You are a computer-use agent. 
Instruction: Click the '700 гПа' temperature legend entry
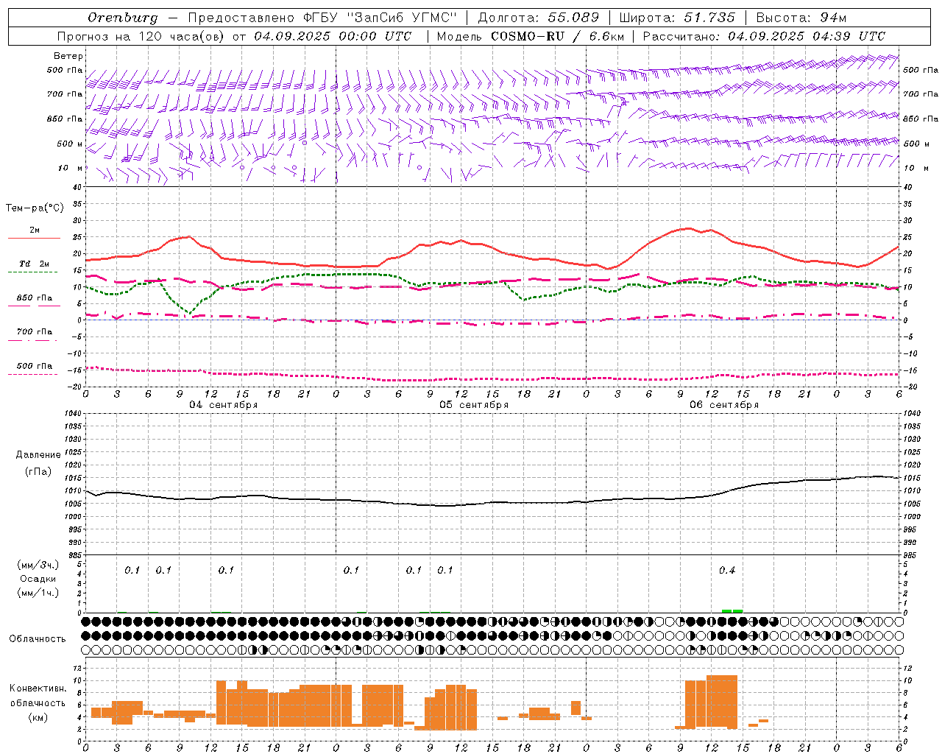pyautogui.click(x=35, y=332)
